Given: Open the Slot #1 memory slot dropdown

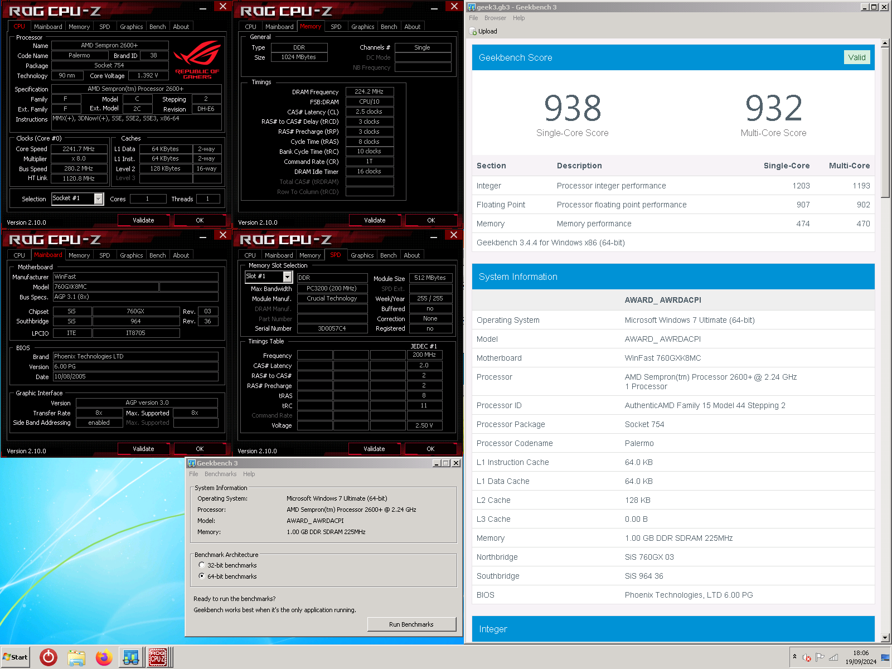Looking at the screenshot, I should point(288,277).
